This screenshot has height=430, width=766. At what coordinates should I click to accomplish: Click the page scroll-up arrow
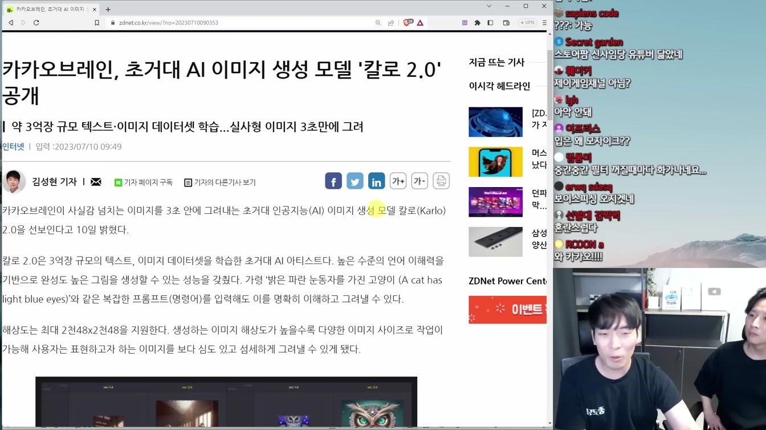click(549, 34)
